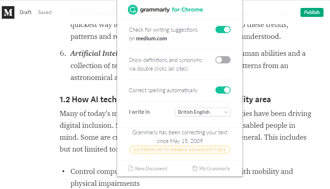Screen dimensions: 330x189
Task: Click the My Grammarly home icon
Action: click(x=195, y=168)
